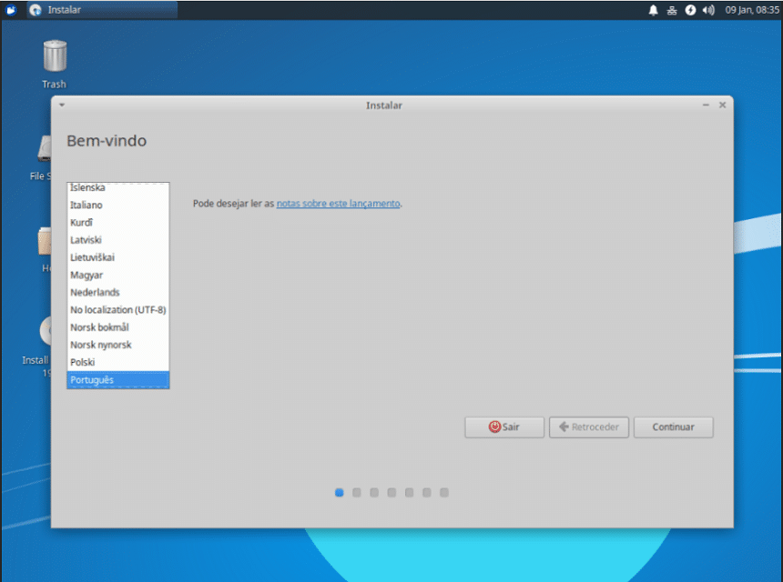Select Polski in the language list
This screenshot has width=783, height=582.
tap(82, 362)
